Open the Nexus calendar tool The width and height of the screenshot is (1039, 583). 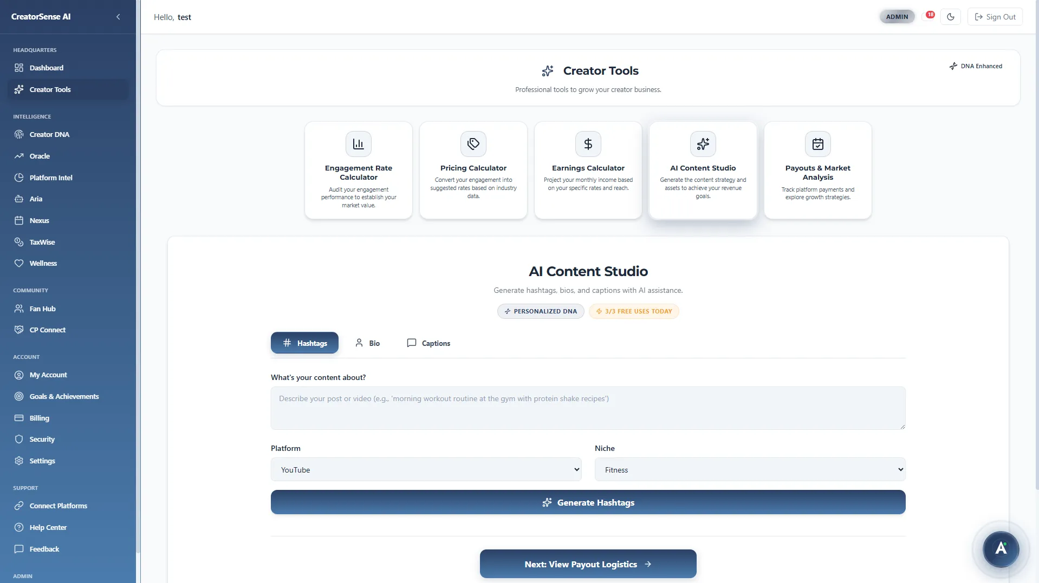(x=38, y=220)
